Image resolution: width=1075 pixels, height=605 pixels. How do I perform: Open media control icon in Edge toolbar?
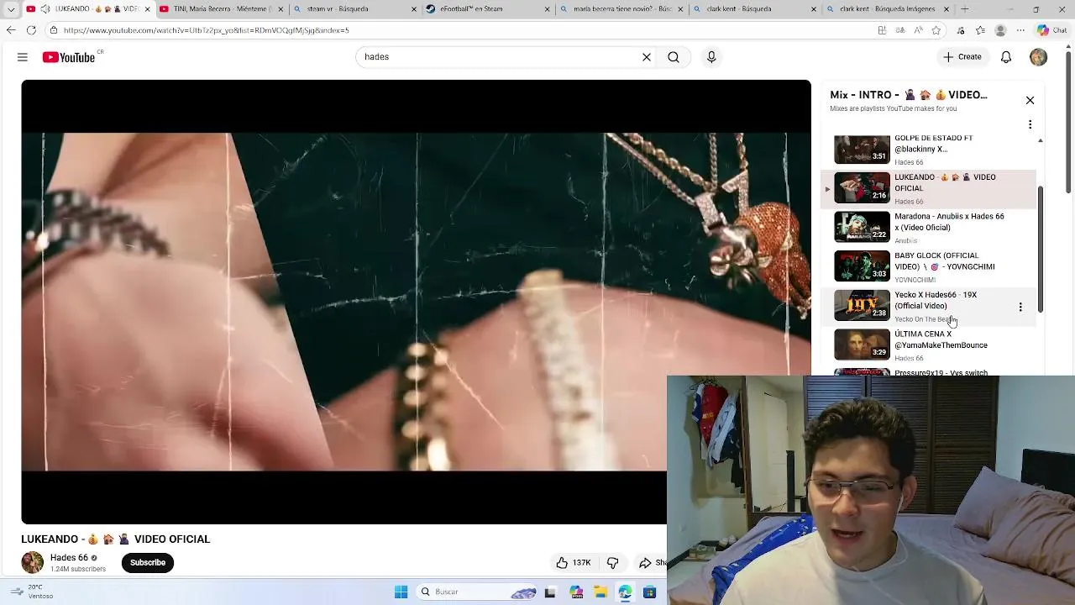point(961,30)
